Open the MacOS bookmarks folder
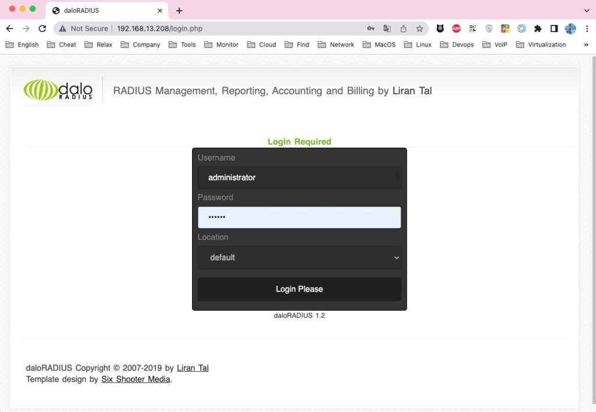The height and width of the screenshot is (412, 596). coord(379,44)
